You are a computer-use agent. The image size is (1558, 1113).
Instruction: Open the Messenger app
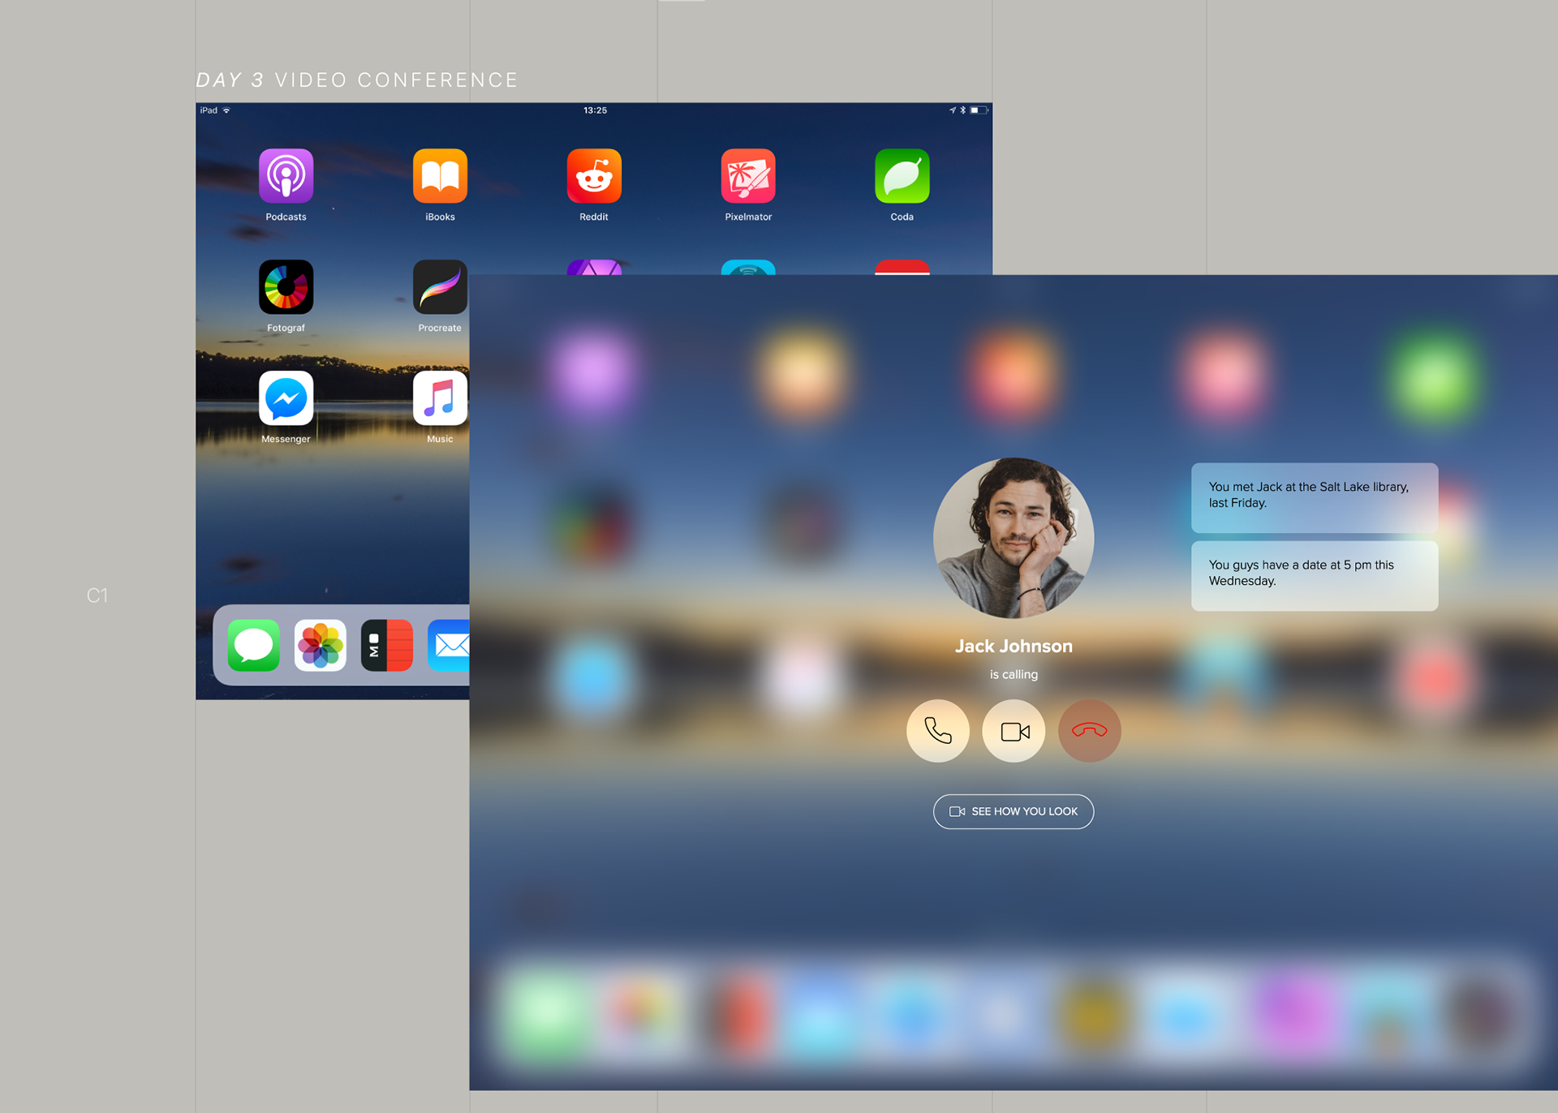(x=286, y=398)
